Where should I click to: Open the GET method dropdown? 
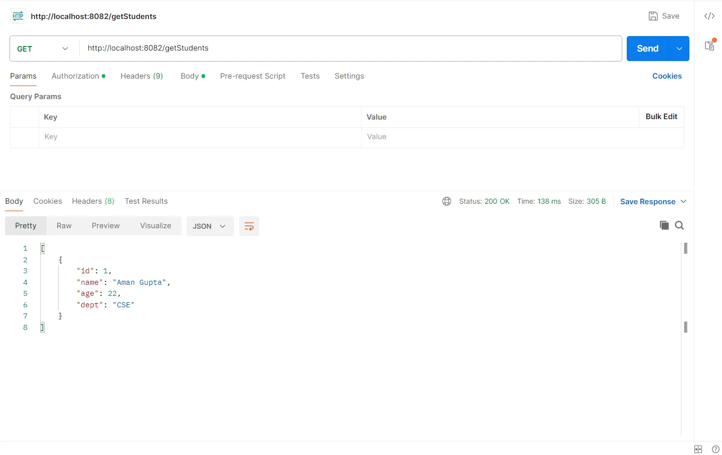[43, 49]
